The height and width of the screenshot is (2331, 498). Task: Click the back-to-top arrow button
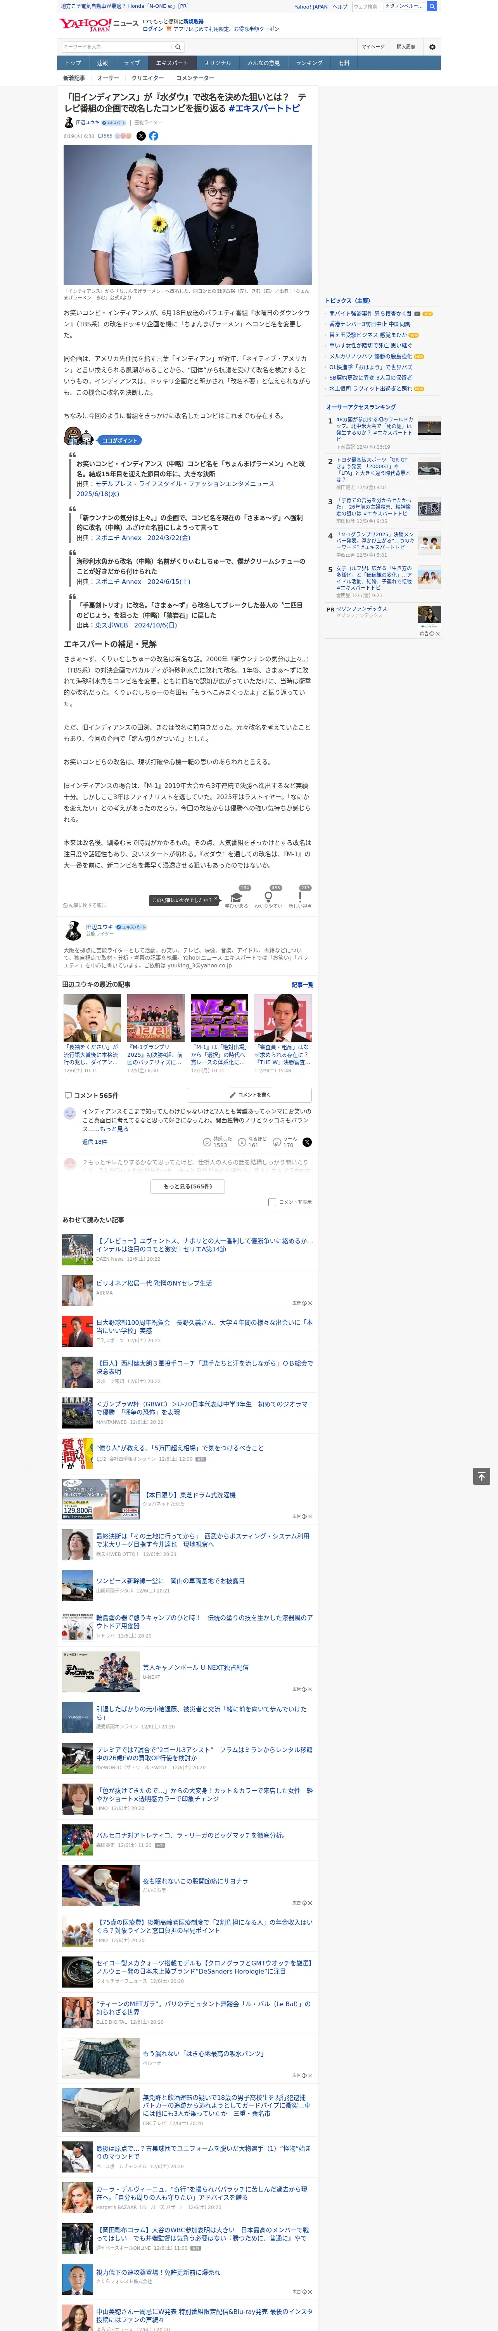(482, 1476)
